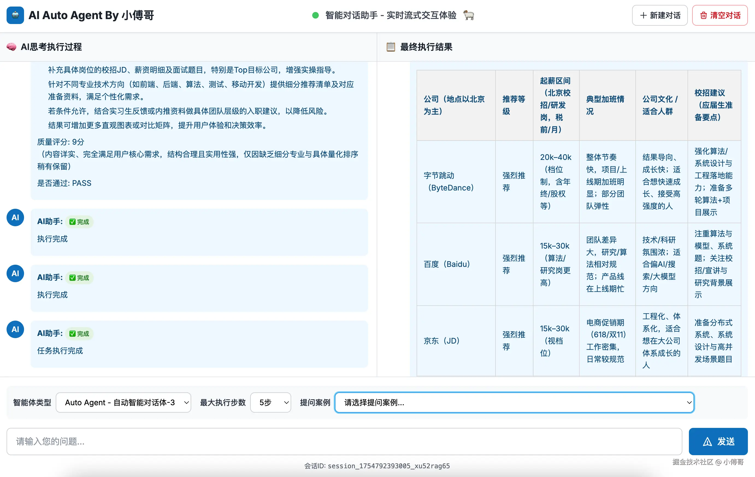Click the clipboard icon beside 最终执行结果
This screenshot has width=755, height=477.
tap(391, 47)
